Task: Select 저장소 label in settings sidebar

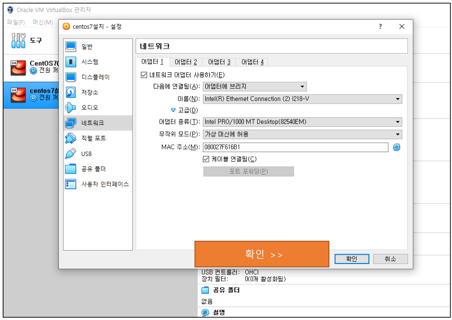Action: pos(90,93)
